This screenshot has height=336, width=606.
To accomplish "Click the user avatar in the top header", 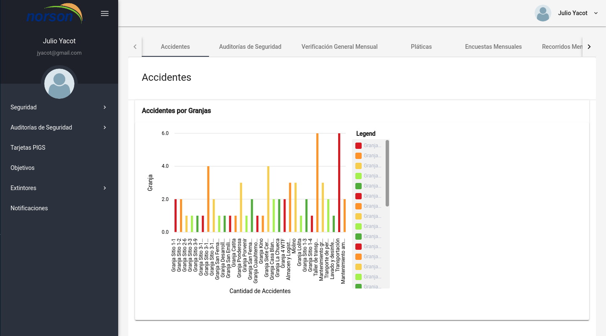I will (543, 13).
